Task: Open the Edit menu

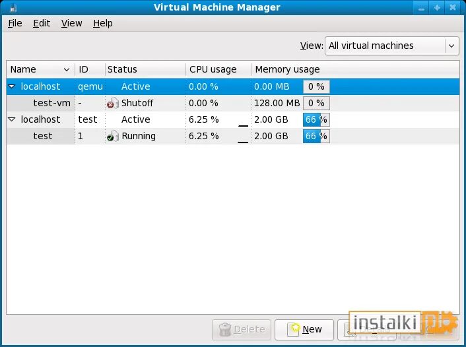Action: [x=42, y=23]
